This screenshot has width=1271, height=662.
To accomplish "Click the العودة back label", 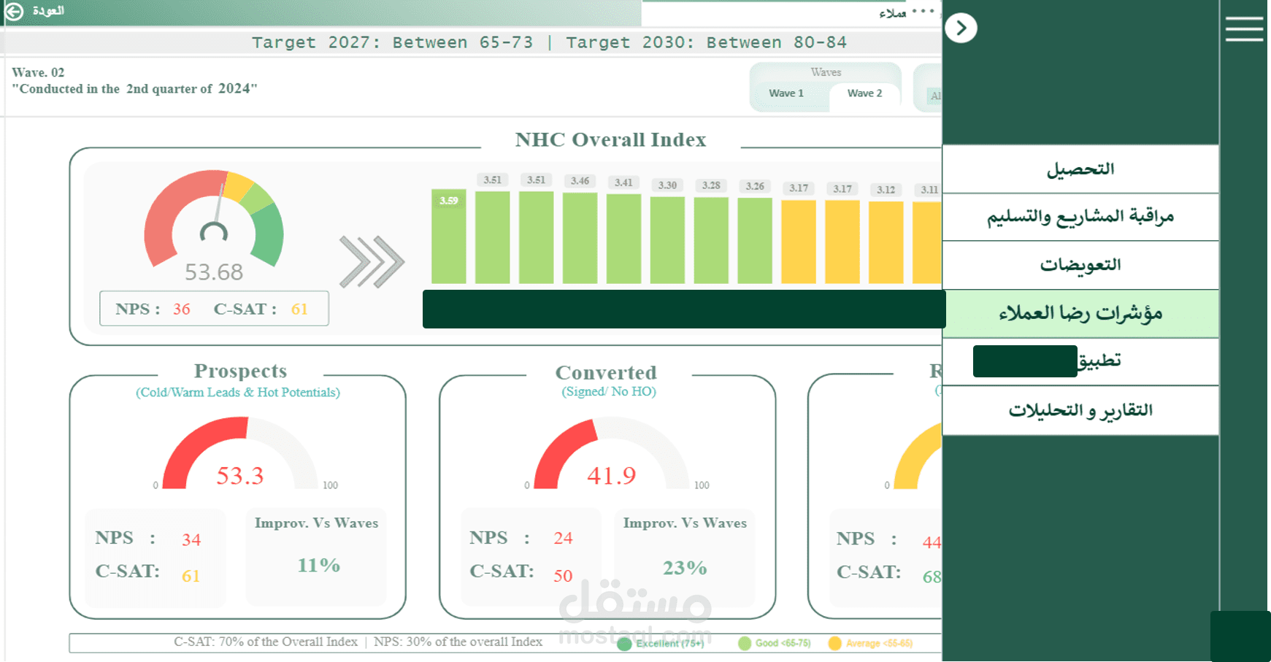I will 48,11.
